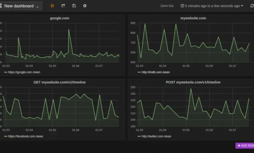Click Zoom Out time range
Screen dimensions: 254x153
point(167,6)
